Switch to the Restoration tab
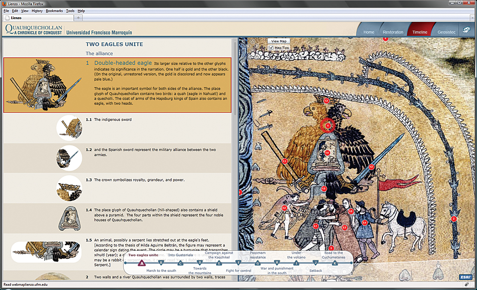This screenshot has height=290, width=477. click(393, 32)
